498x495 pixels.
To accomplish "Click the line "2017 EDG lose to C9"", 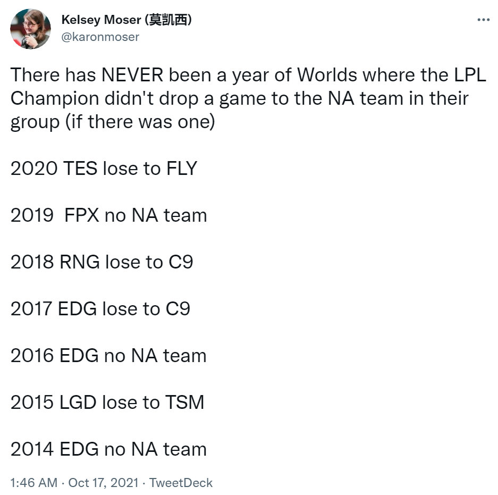I will pyautogui.click(x=100, y=308).
